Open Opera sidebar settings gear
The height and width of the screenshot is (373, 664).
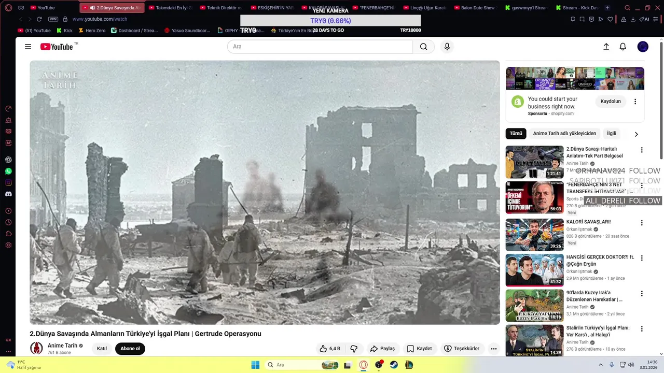pos(8,245)
